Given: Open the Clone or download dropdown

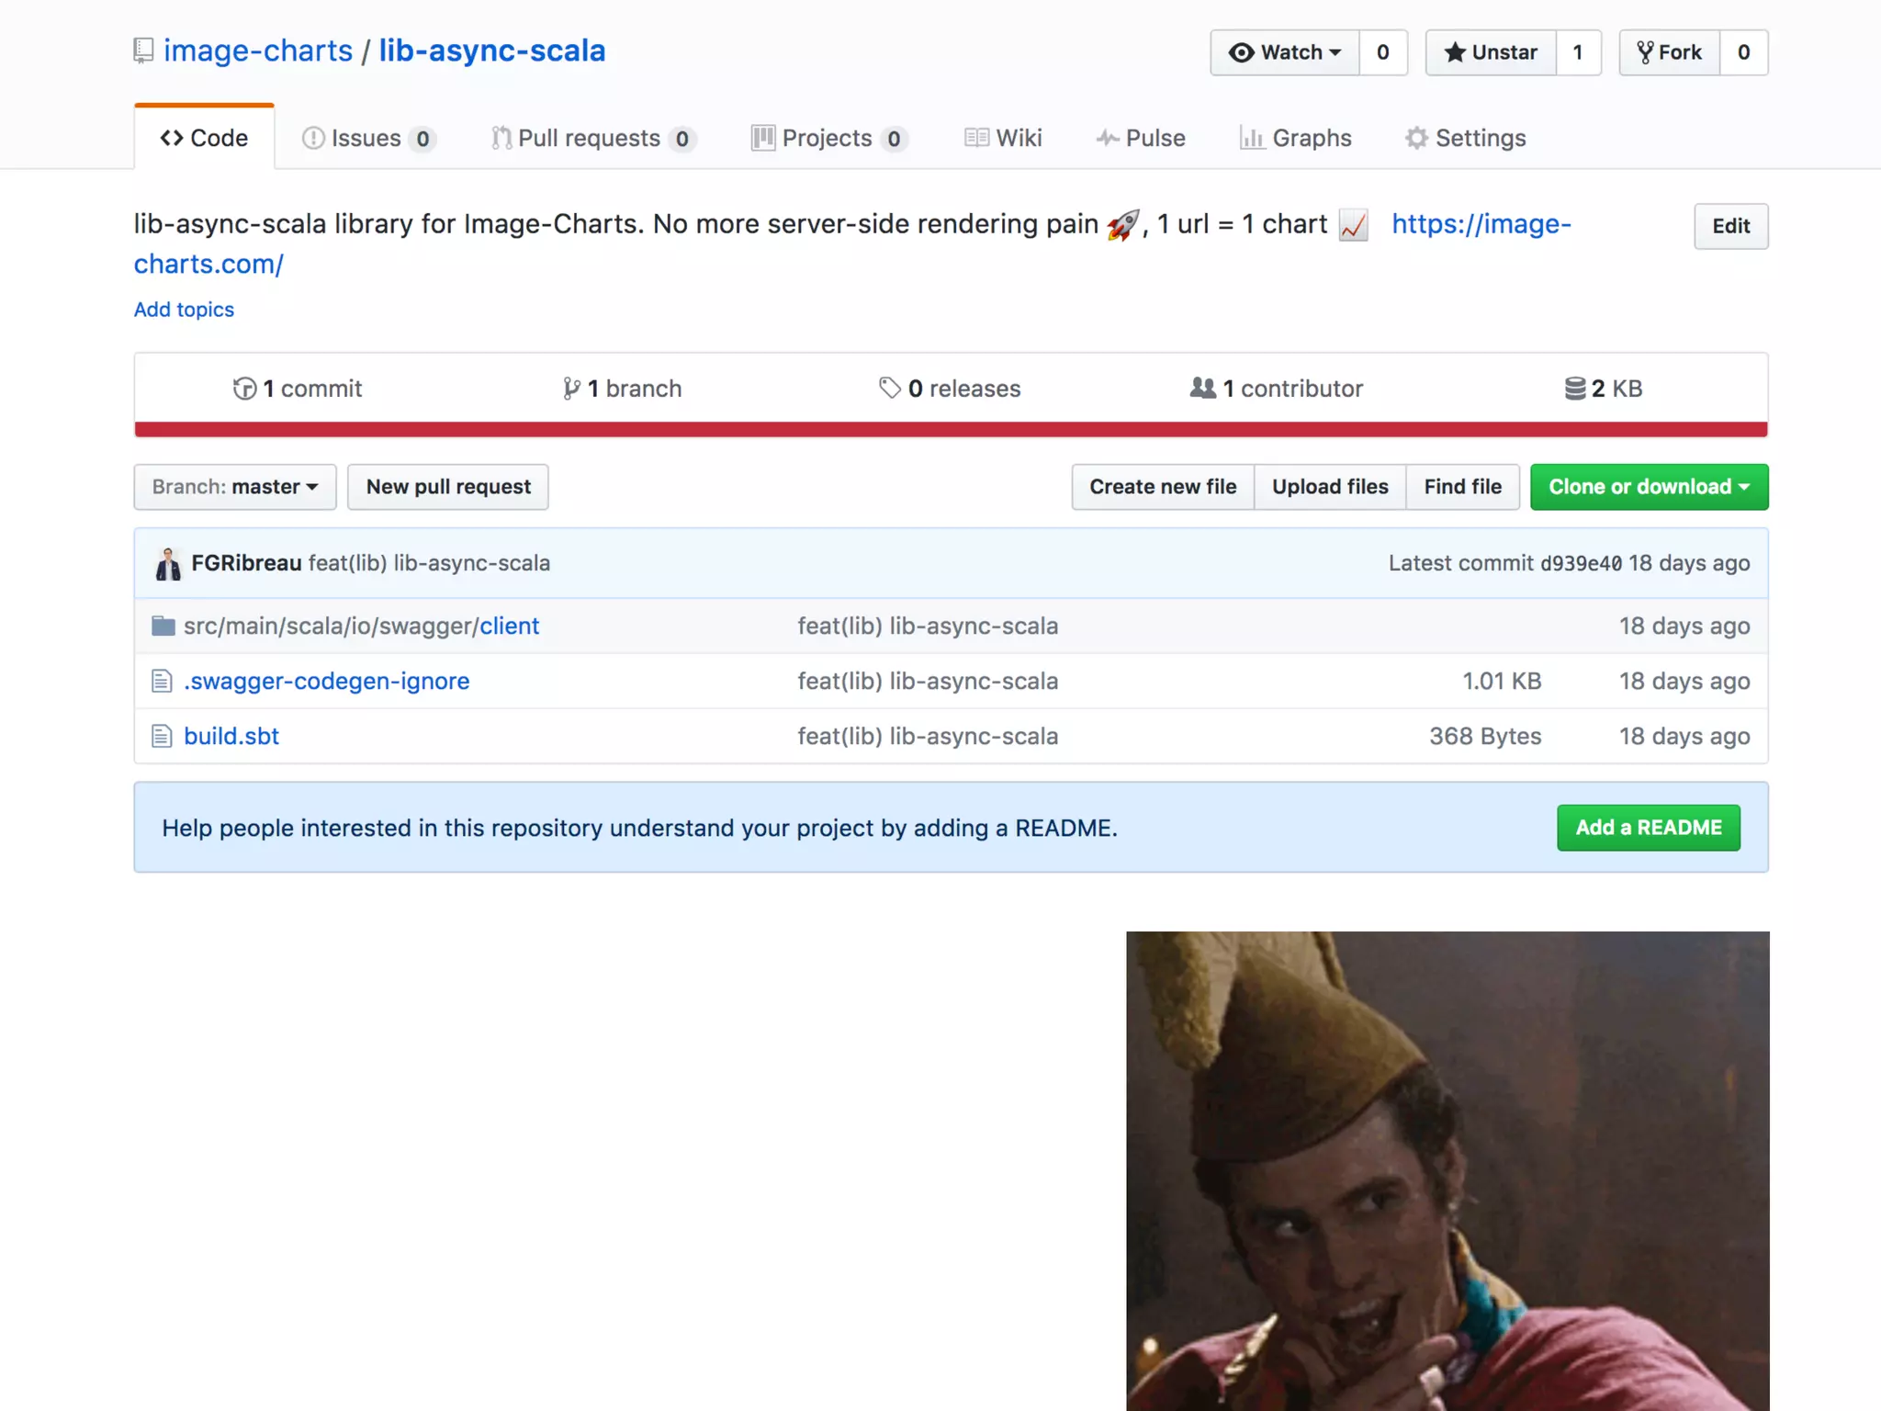Looking at the screenshot, I should (x=1649, y=487).
